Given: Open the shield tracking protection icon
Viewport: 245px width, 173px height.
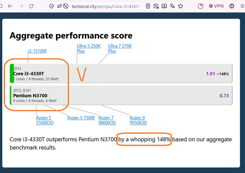Looking at the screenshot, I should 51,6.
